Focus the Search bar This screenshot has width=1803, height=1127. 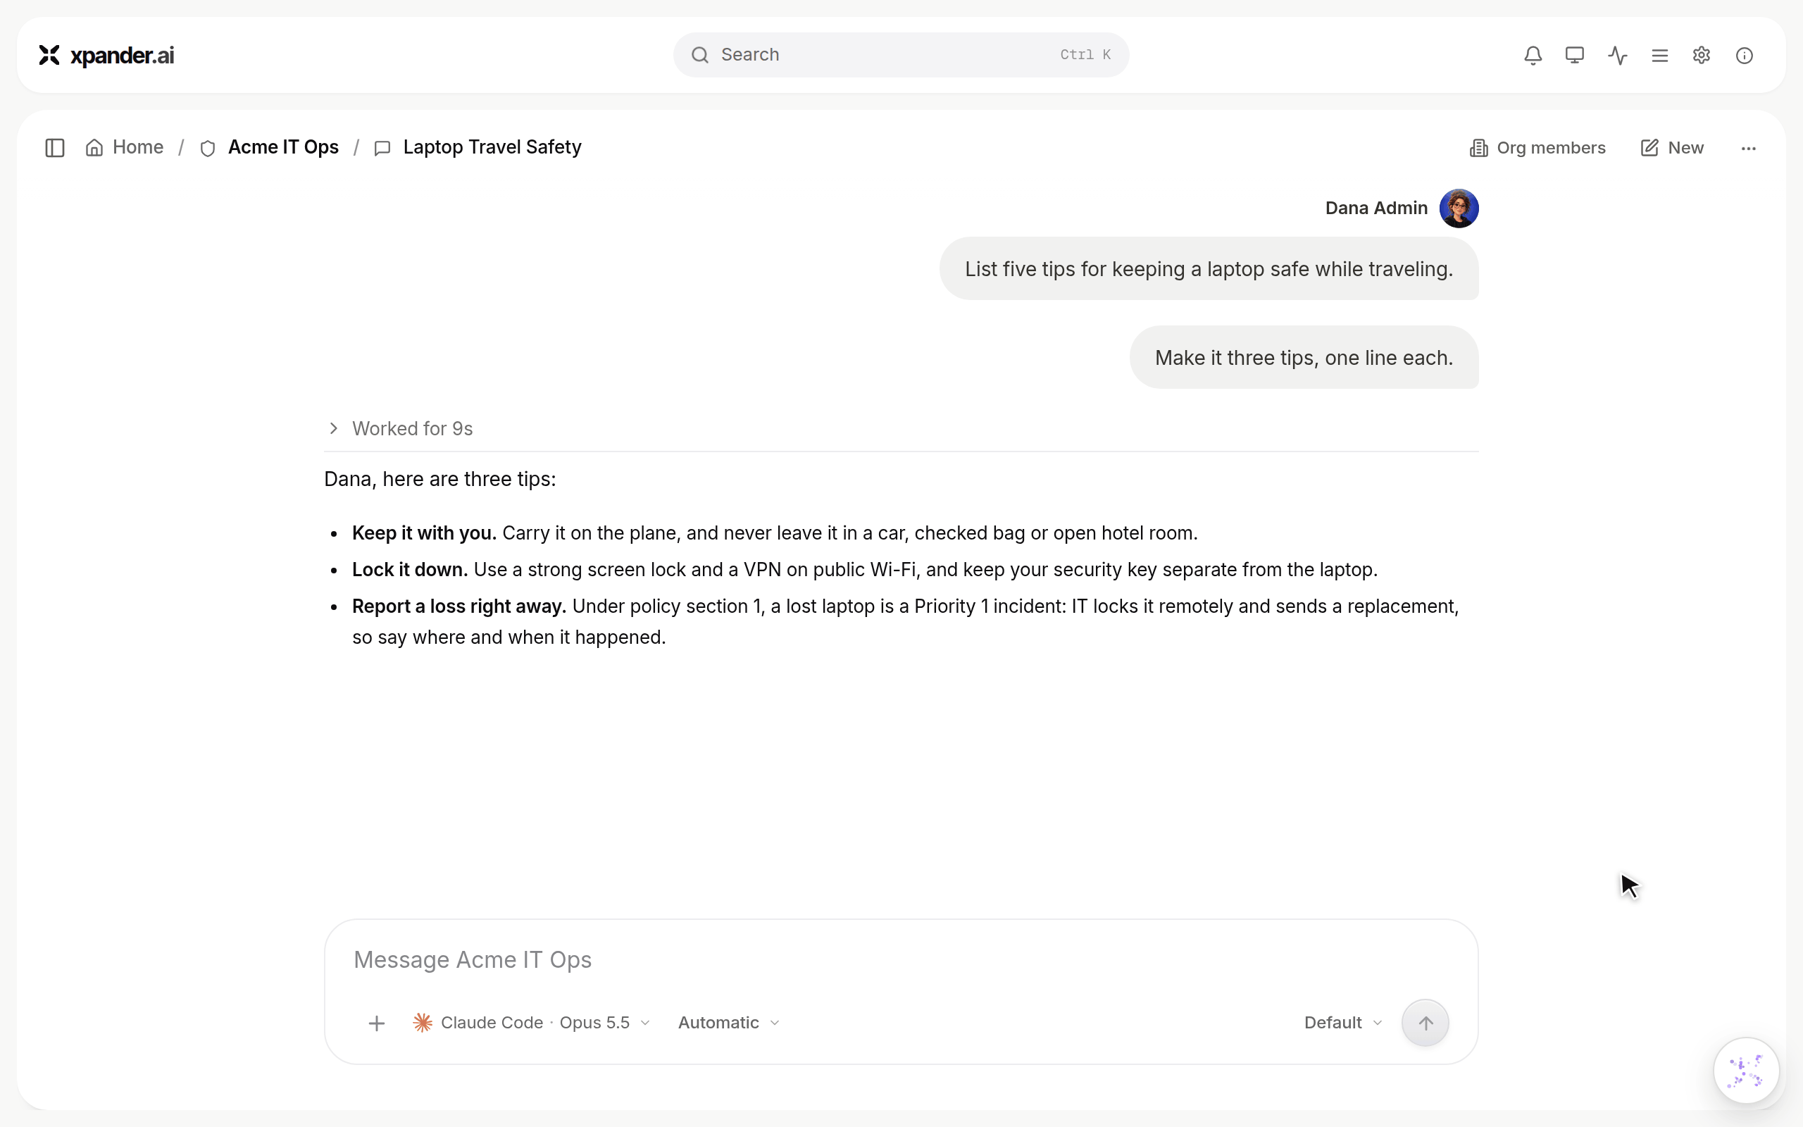pyautogui.click(x=901, y=54)
